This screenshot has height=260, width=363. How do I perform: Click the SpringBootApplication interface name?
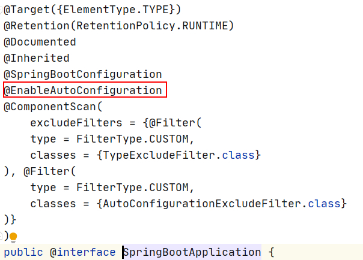[192, 252]
